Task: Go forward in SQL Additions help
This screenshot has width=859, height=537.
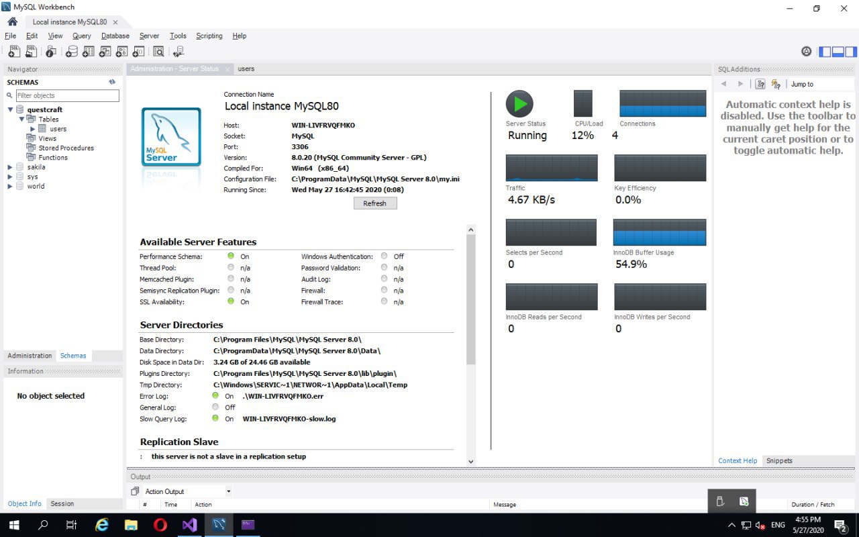Action: [x=740, y=84]
